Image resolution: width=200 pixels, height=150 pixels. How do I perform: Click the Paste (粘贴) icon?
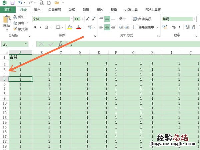[x=7, y=21]
